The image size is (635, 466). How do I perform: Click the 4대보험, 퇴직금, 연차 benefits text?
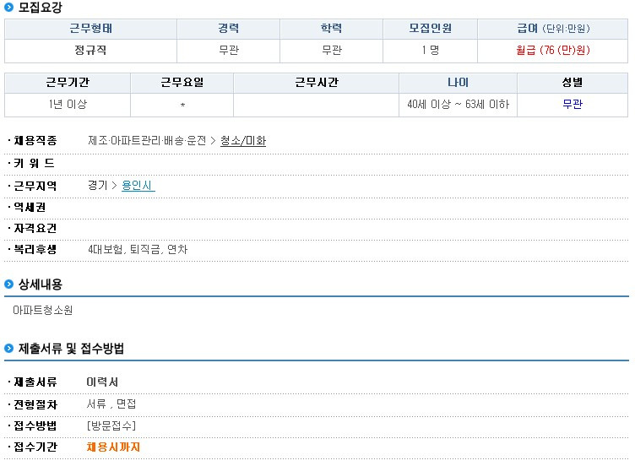coord(138,250)
